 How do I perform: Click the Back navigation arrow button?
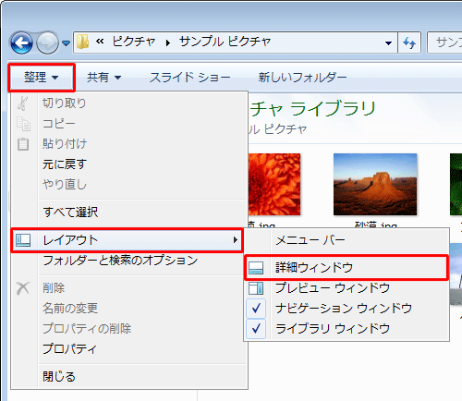point(21,43)
